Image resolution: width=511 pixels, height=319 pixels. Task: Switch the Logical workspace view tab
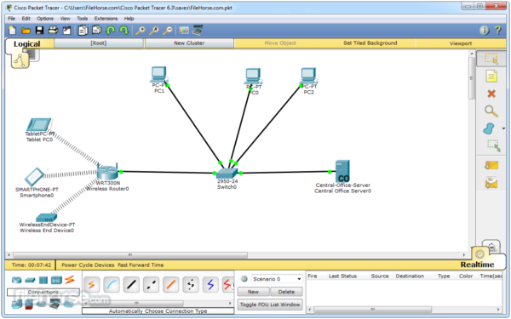click(x=26, y=43)
